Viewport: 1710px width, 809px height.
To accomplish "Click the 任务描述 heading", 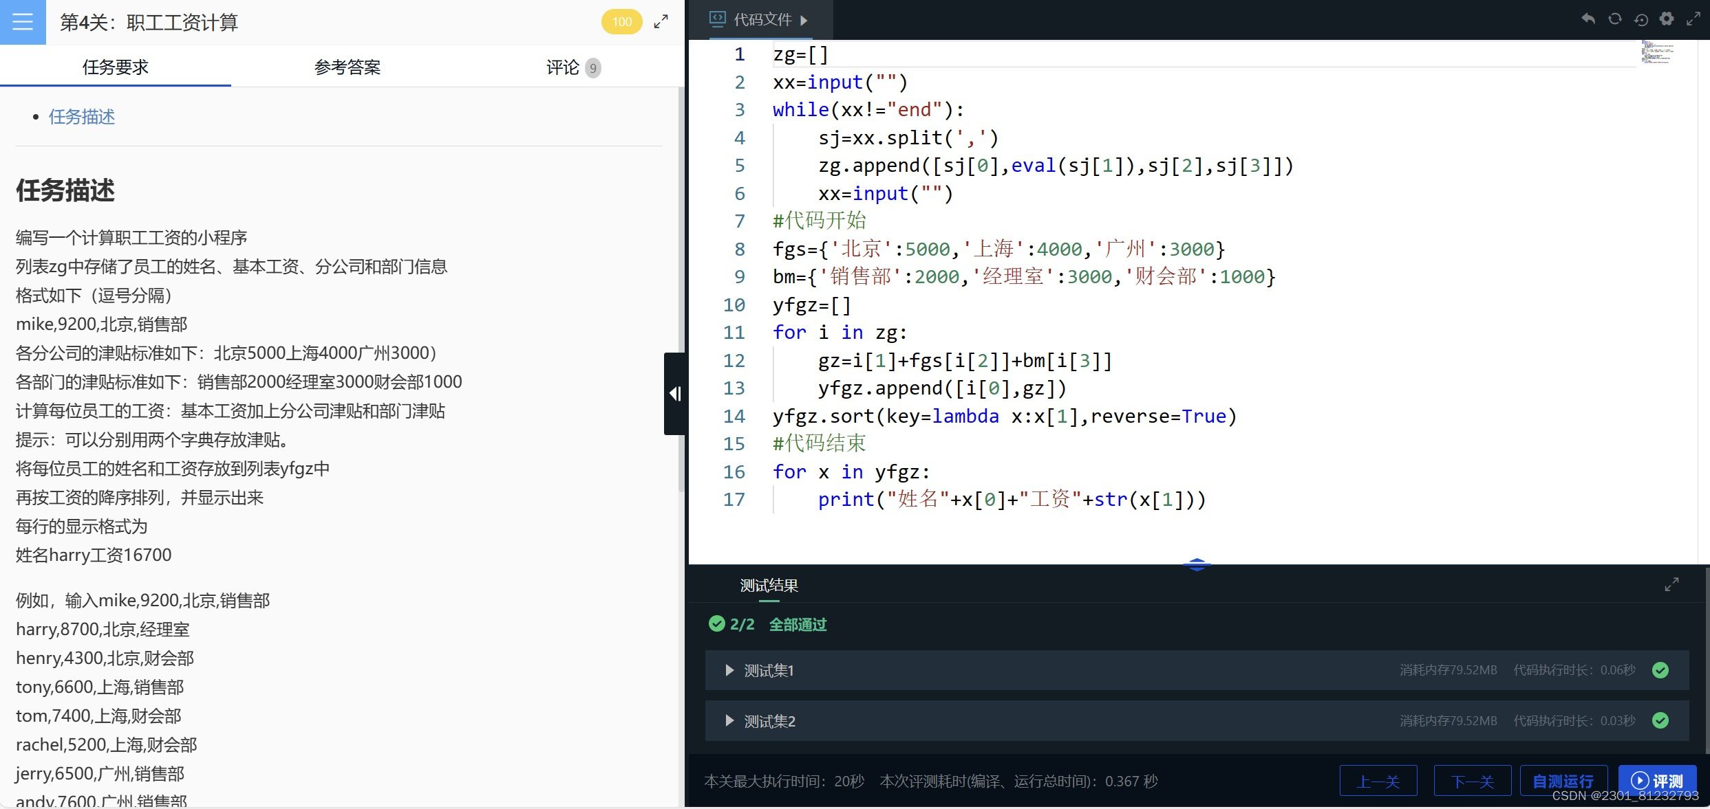I will (x=65, y=190).
